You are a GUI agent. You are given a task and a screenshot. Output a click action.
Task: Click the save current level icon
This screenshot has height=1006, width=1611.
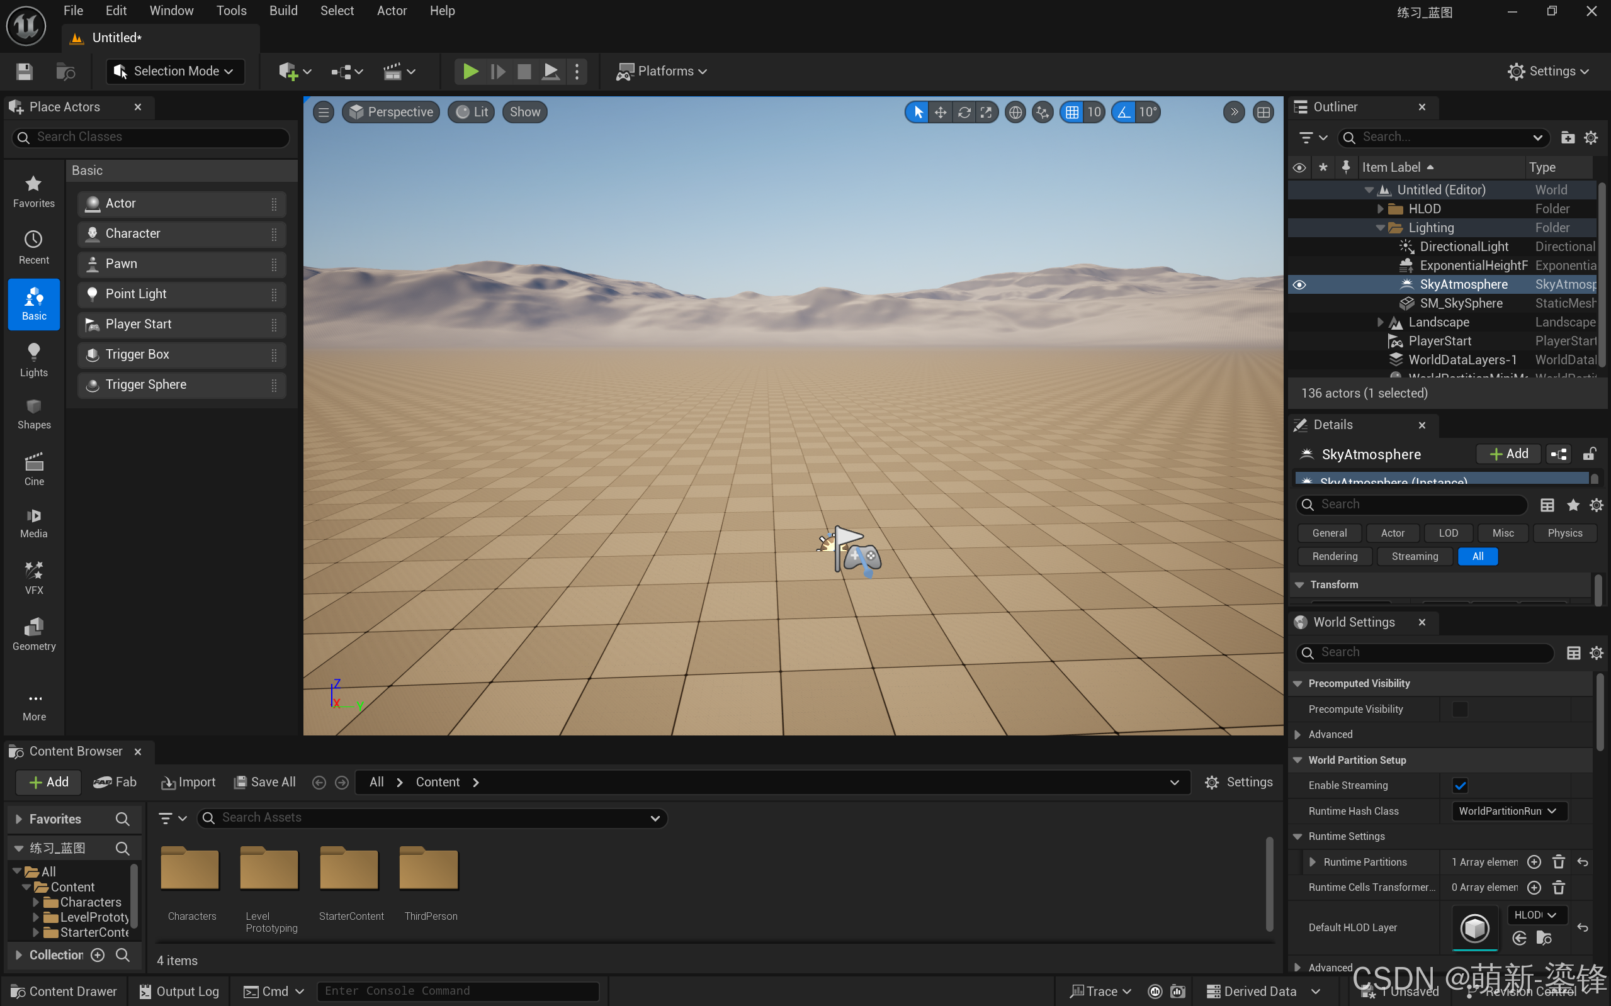(25, 71)
